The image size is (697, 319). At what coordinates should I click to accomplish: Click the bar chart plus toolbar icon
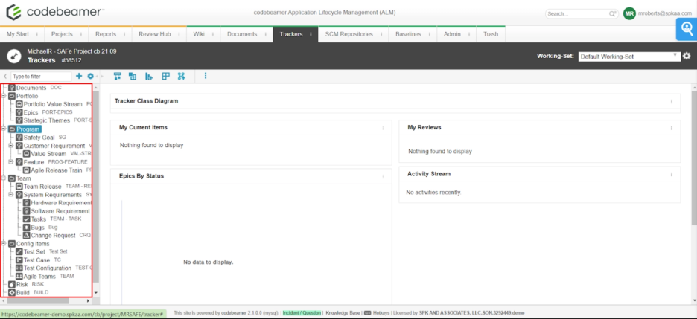(x=149, y=76)
